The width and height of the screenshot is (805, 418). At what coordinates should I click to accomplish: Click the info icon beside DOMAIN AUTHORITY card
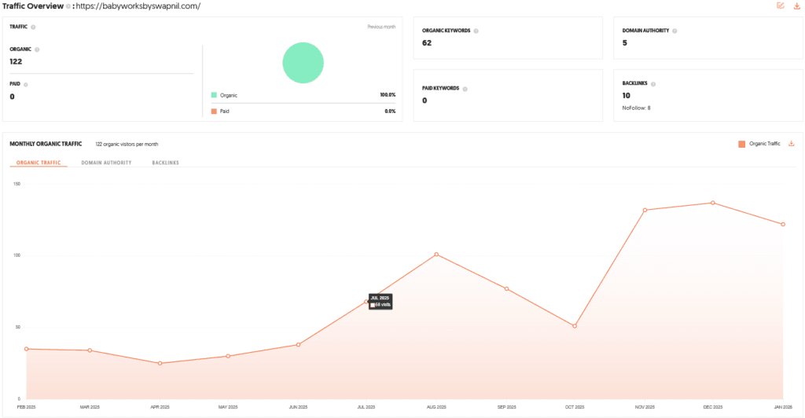tap(675, 31)
